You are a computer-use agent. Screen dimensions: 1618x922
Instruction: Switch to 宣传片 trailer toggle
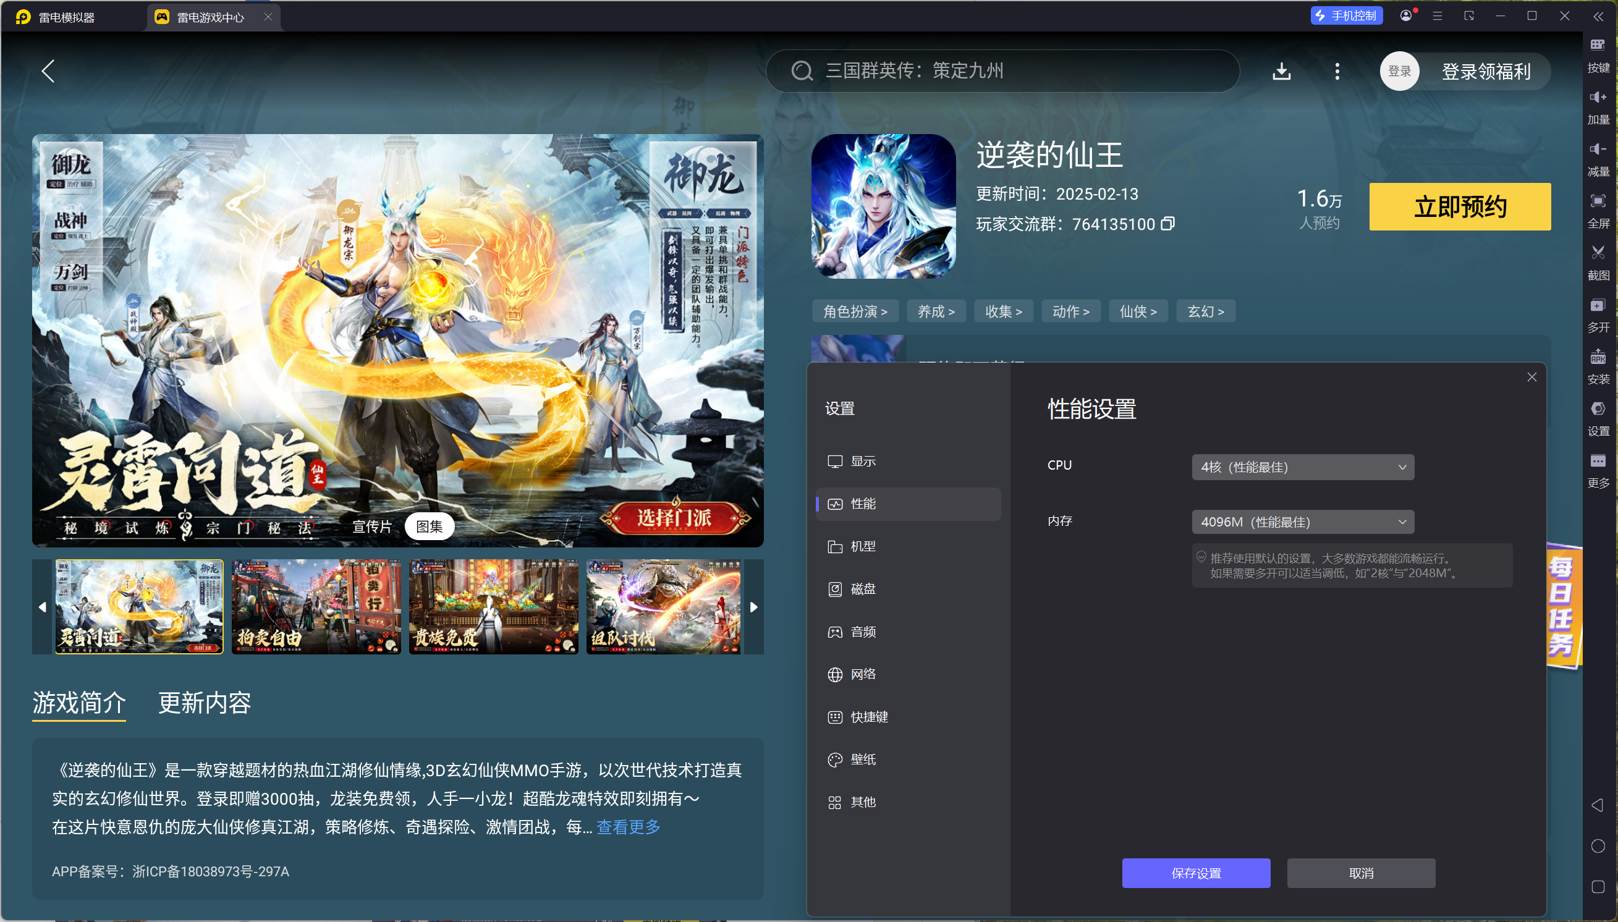371,527
